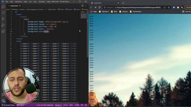Open the Source Control view

tap(3, 19)
